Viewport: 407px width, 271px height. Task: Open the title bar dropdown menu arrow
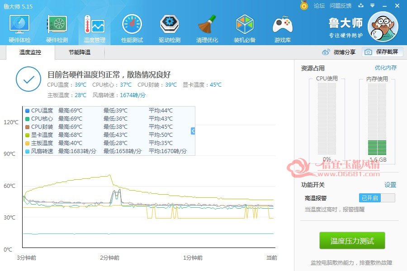[373, 5]
